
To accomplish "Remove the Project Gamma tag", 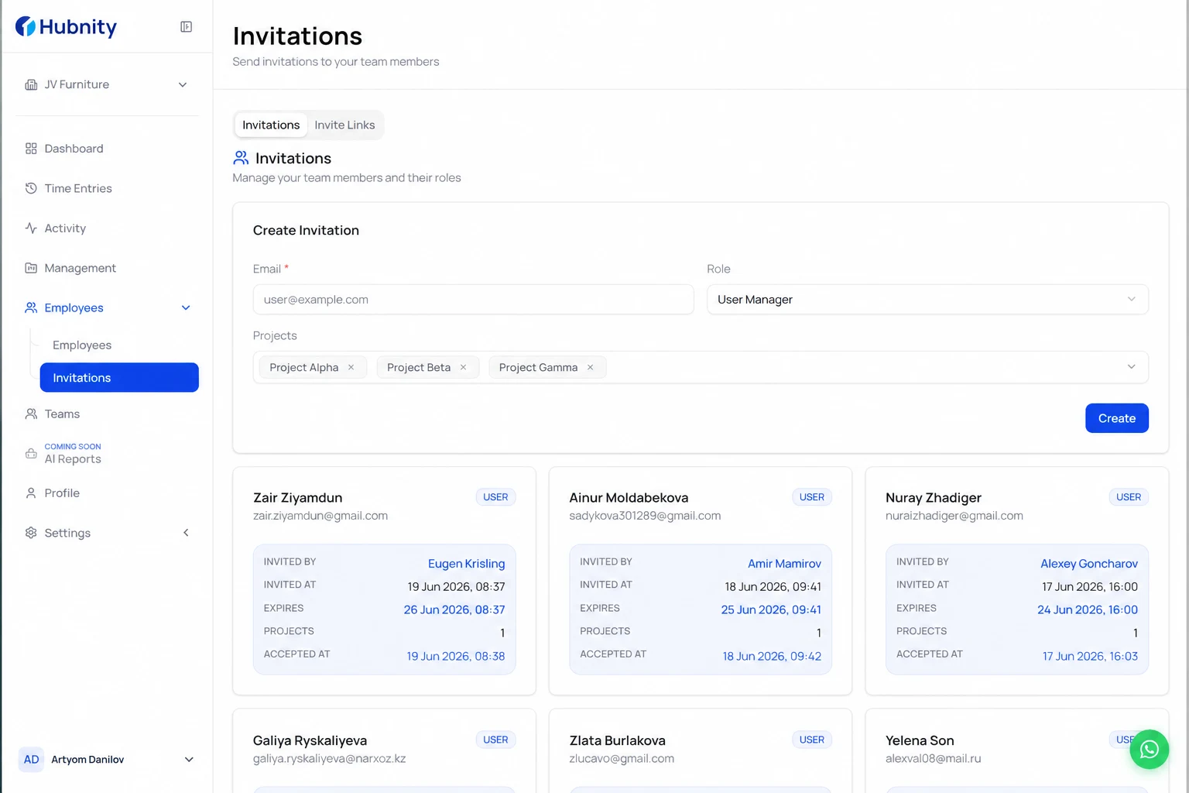I will [x=591, y=367].
